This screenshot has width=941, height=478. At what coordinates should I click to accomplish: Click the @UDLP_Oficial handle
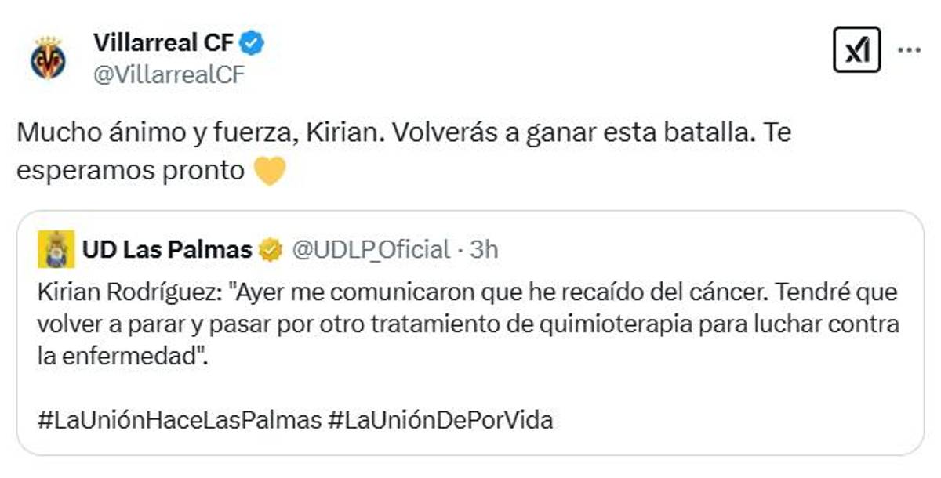click(371, 250)
